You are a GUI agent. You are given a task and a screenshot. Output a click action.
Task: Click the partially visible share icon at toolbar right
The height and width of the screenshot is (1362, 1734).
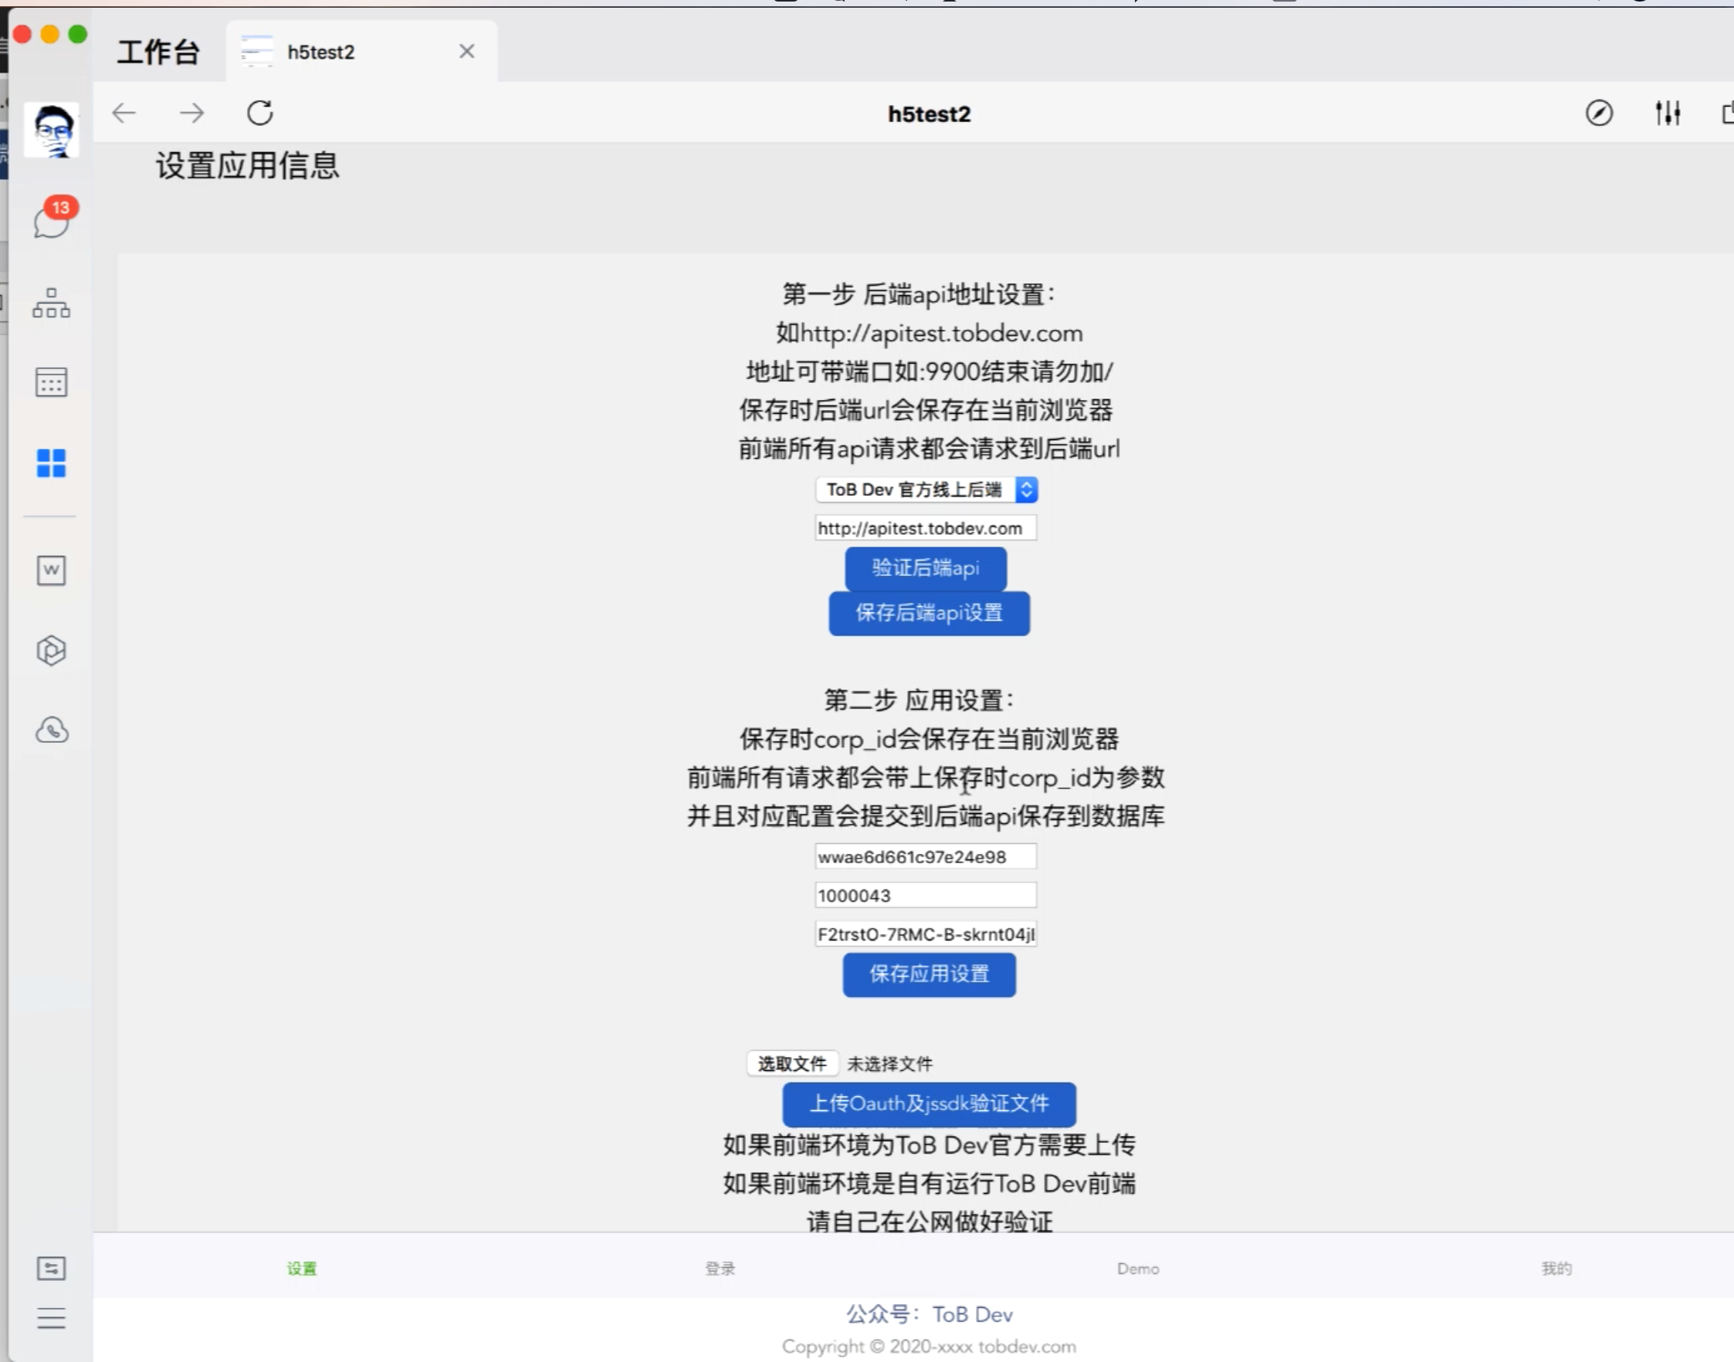pos(1727,113)
